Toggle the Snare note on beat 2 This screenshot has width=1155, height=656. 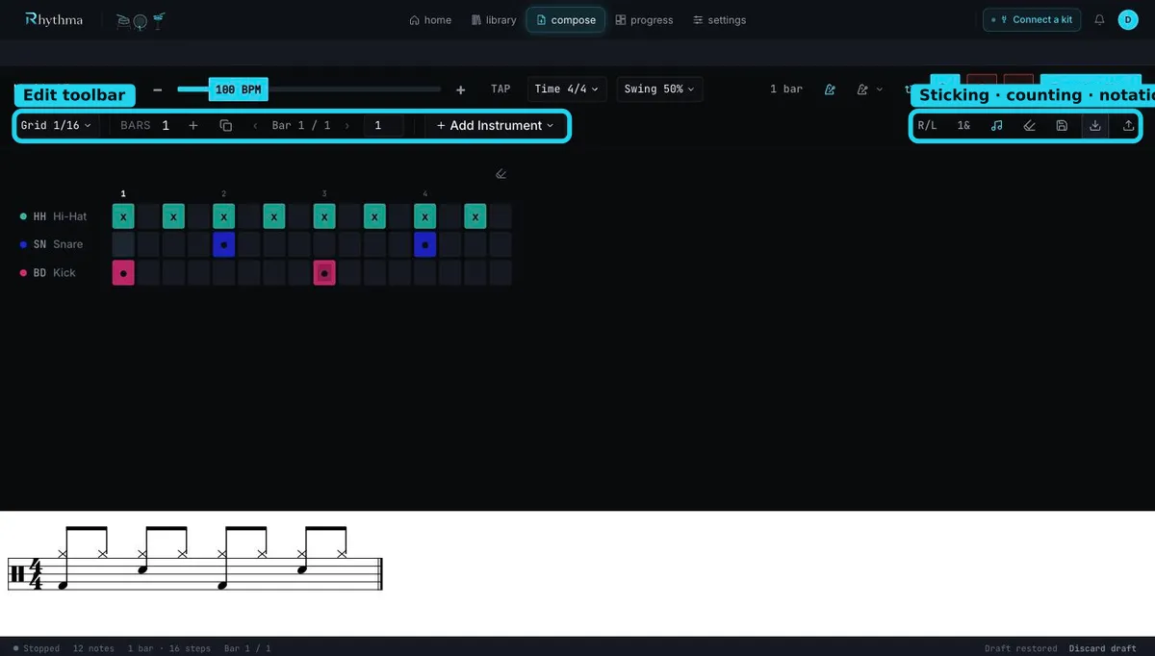223,244
